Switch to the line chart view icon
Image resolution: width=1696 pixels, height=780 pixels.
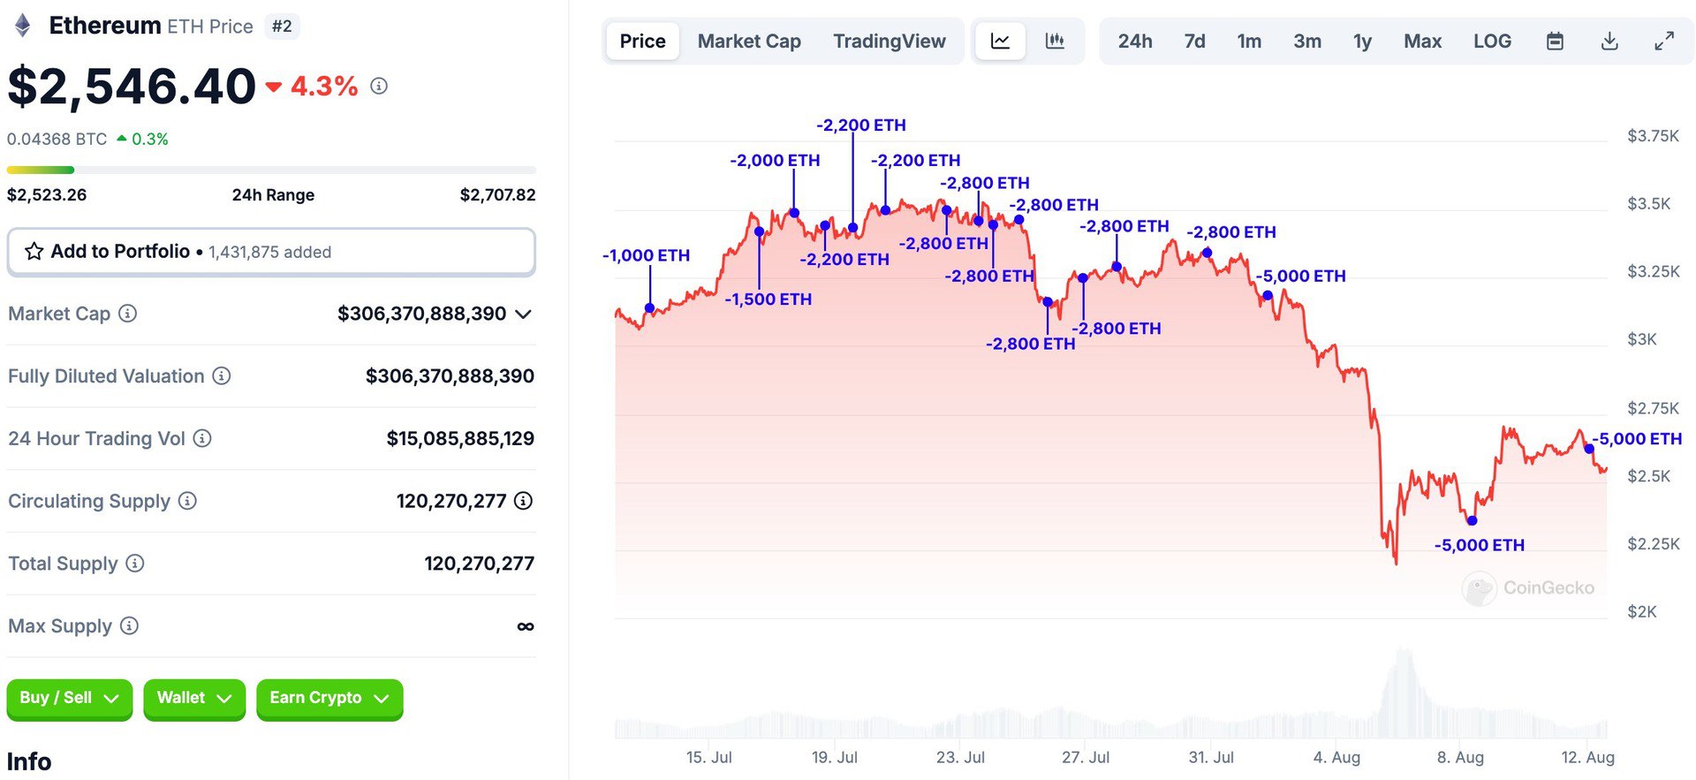click(1000, 42)
